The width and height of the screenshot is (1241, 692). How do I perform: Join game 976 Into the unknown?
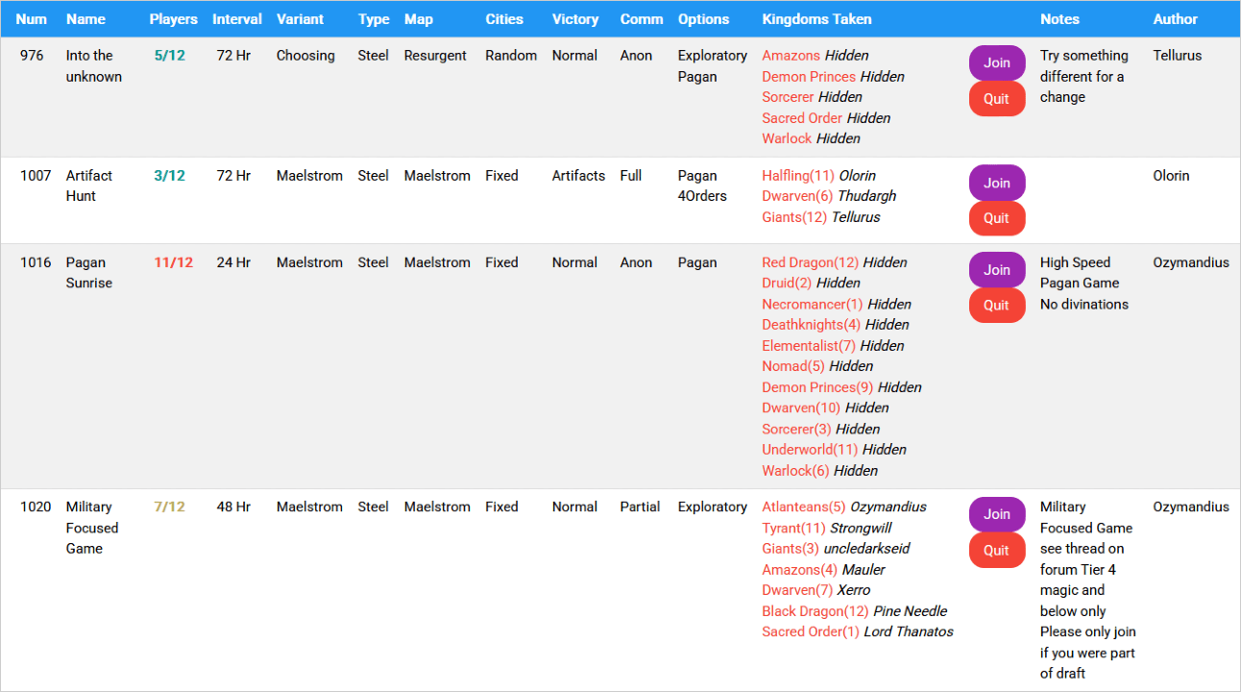(996, 63)
